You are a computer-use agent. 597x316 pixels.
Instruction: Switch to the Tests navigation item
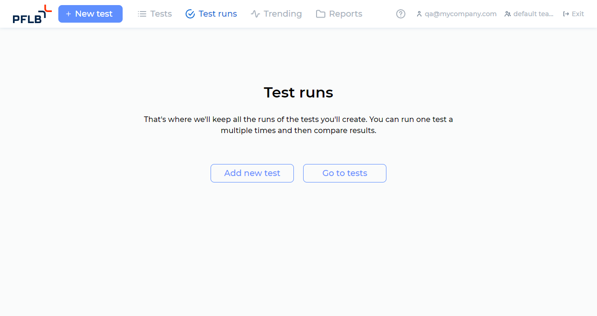[x=155, y=13]
